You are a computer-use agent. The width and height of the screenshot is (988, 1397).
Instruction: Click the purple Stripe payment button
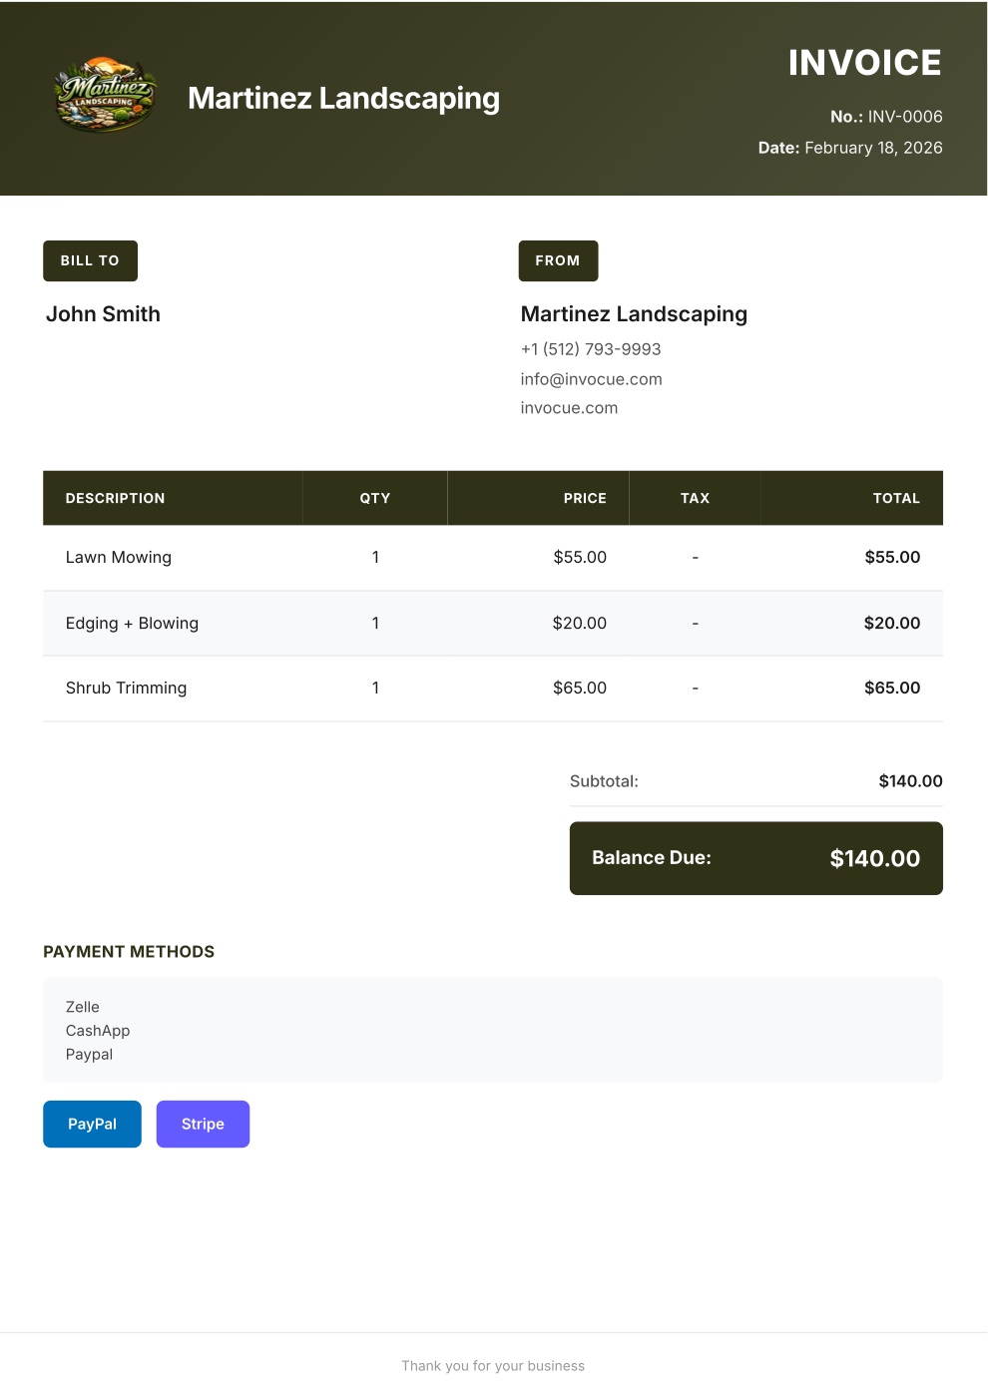coord(203,1124)
